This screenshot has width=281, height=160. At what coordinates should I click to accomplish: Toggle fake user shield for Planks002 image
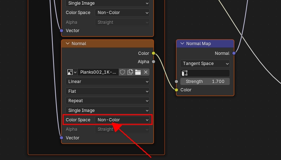[x=122, y=72]
